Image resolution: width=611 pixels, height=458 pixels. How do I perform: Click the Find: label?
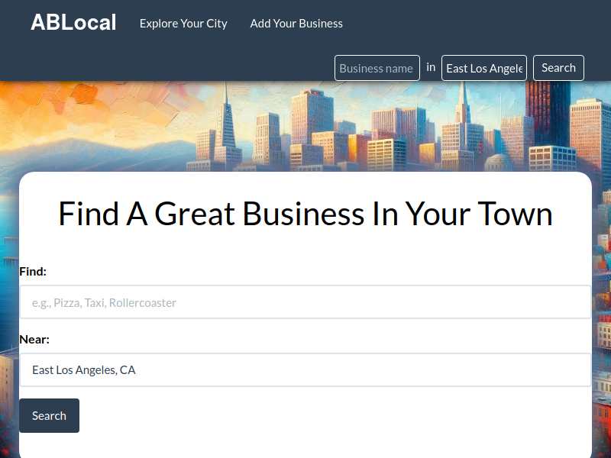(33, 272)
